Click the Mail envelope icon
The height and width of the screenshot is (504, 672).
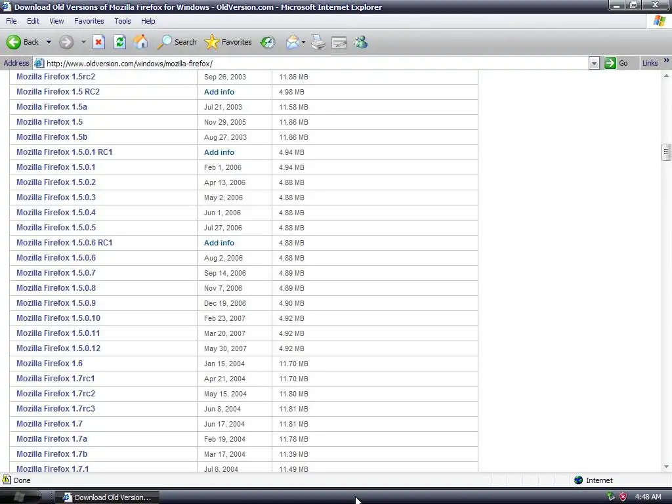tap(292, 42)
